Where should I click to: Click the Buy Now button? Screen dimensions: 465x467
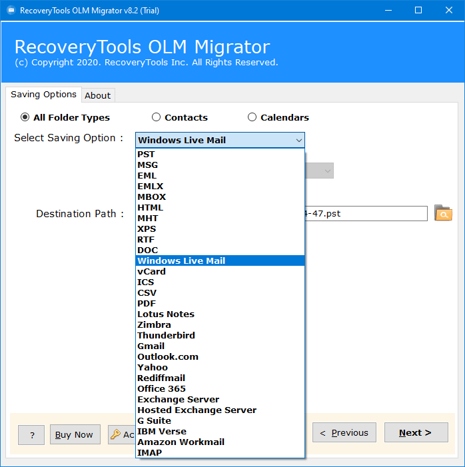pyautogui.click(x=75, y=434)
